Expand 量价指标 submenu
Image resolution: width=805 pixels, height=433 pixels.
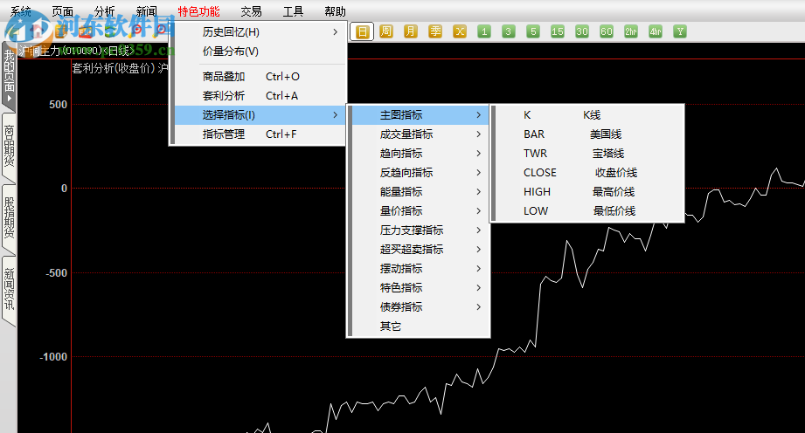420,211
